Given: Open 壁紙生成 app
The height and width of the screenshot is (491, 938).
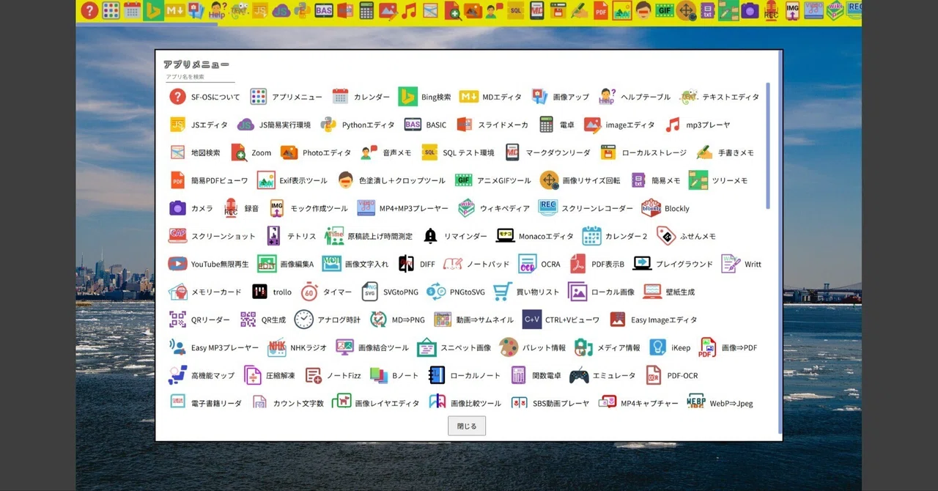Looking at the screenshot, I should coord(668,292).
